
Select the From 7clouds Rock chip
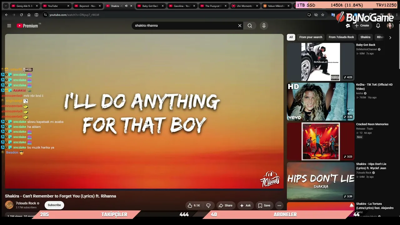[341, 37]
